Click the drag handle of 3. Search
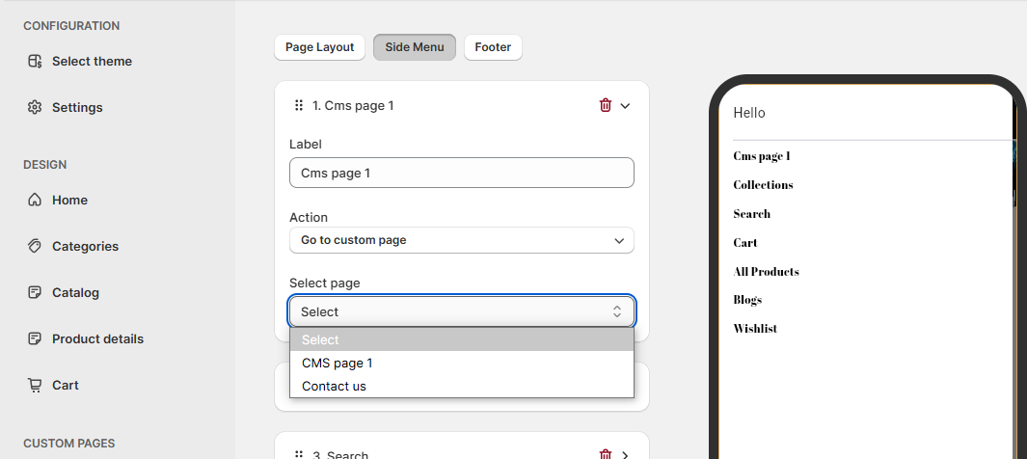Viewport: 1027px width, 459px height. pos(299,454)
